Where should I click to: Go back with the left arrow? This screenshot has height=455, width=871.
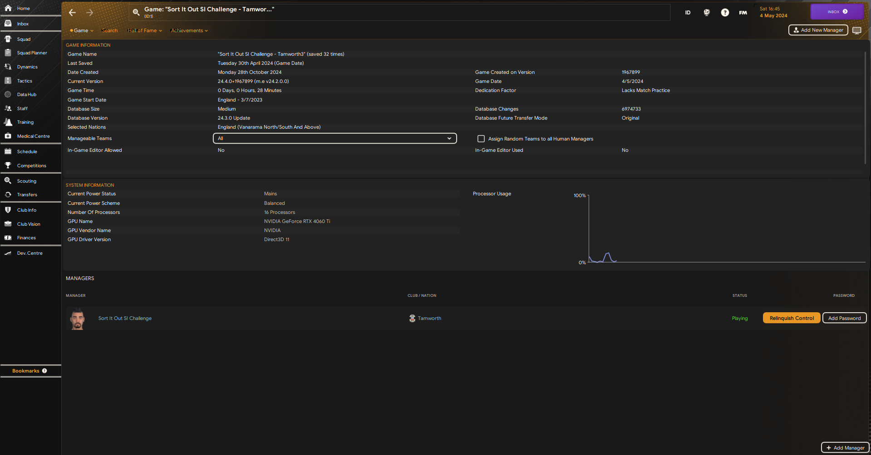click(x=72, y=13)
